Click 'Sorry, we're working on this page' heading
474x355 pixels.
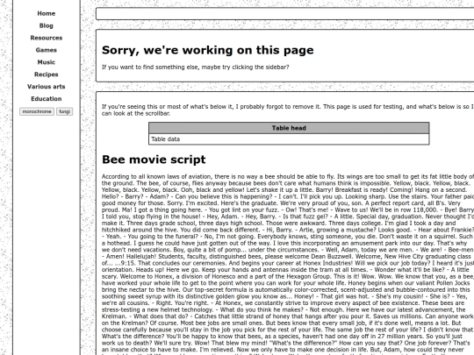click(208, 50)
